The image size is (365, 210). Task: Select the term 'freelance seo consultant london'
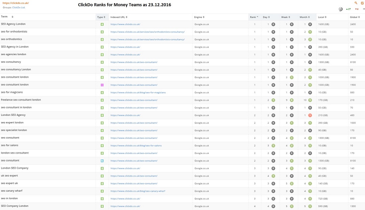(21, 100)
